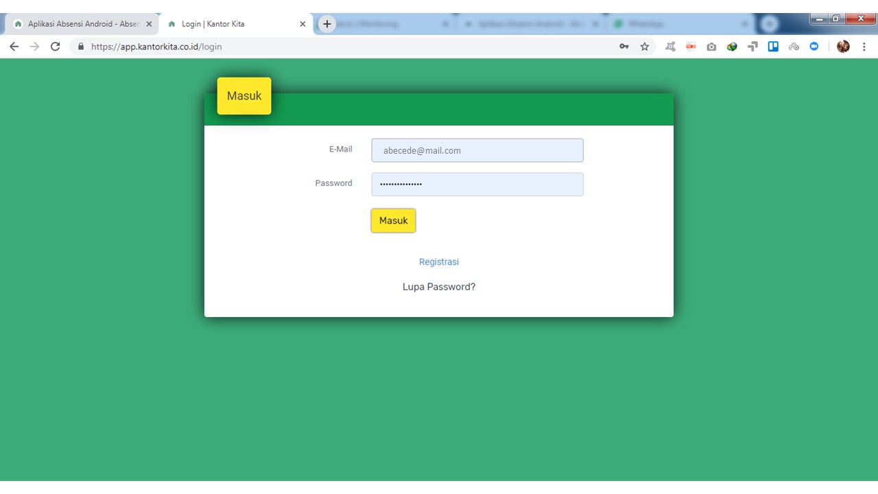878x494 pixels.
Task: Click the Lupa Password link
Action: click(438, 287)
